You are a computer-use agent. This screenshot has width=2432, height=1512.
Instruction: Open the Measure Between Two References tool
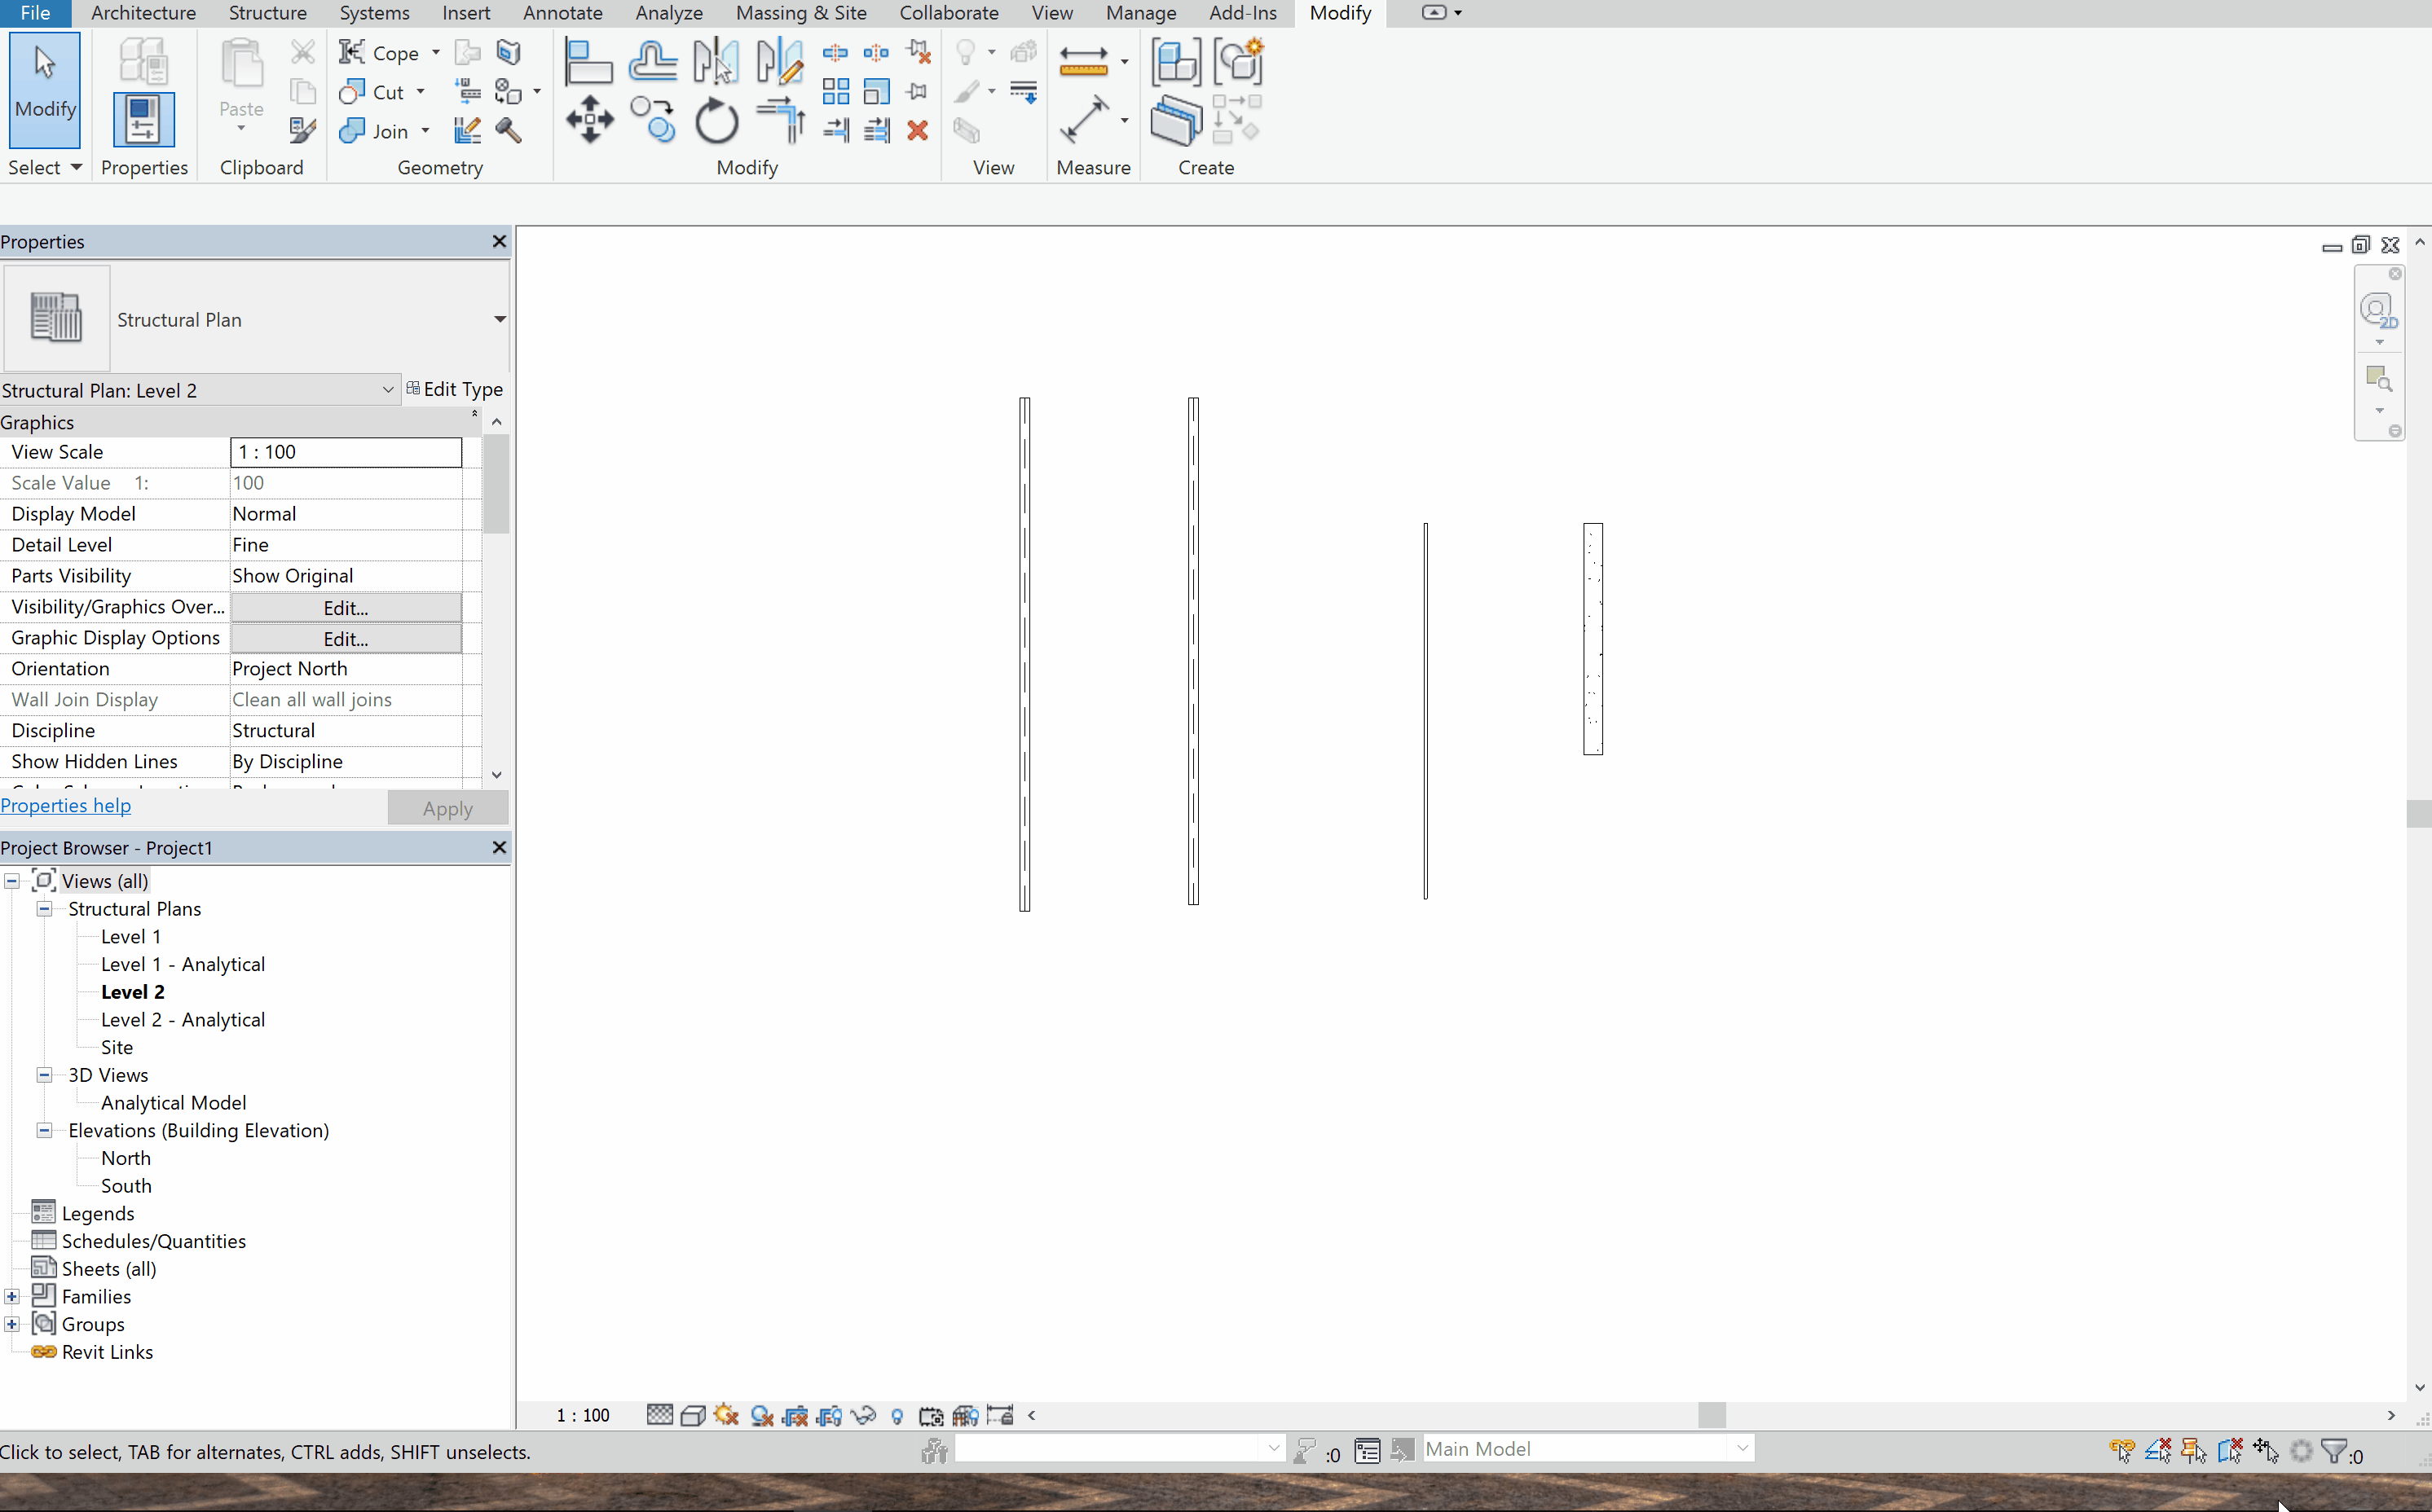coord(1083,61)
